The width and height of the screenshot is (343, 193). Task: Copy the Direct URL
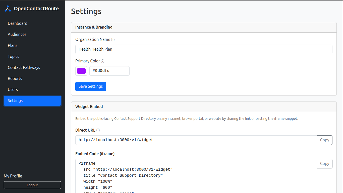324,140
